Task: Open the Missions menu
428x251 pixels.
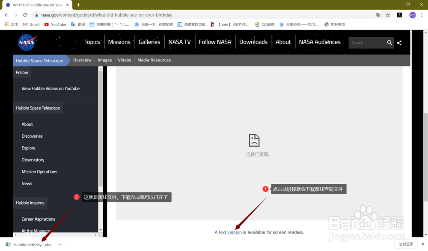Action: tap(119, 42)
